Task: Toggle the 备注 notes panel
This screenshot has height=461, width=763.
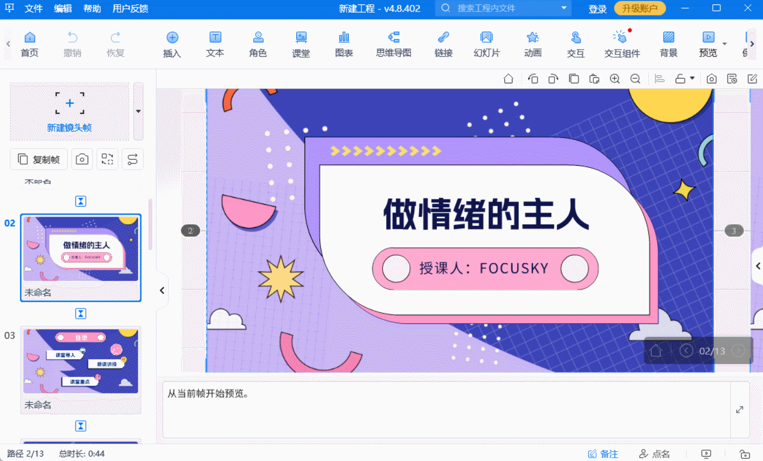Action: [603, 454]
